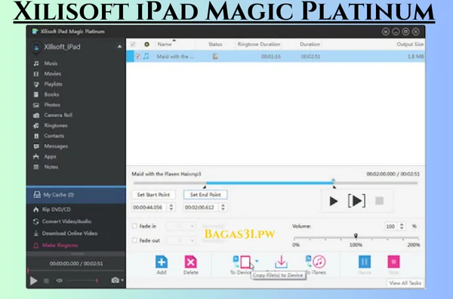Sort by the Status column header
Screen dimensions: 453x299
tap(215, 44)
